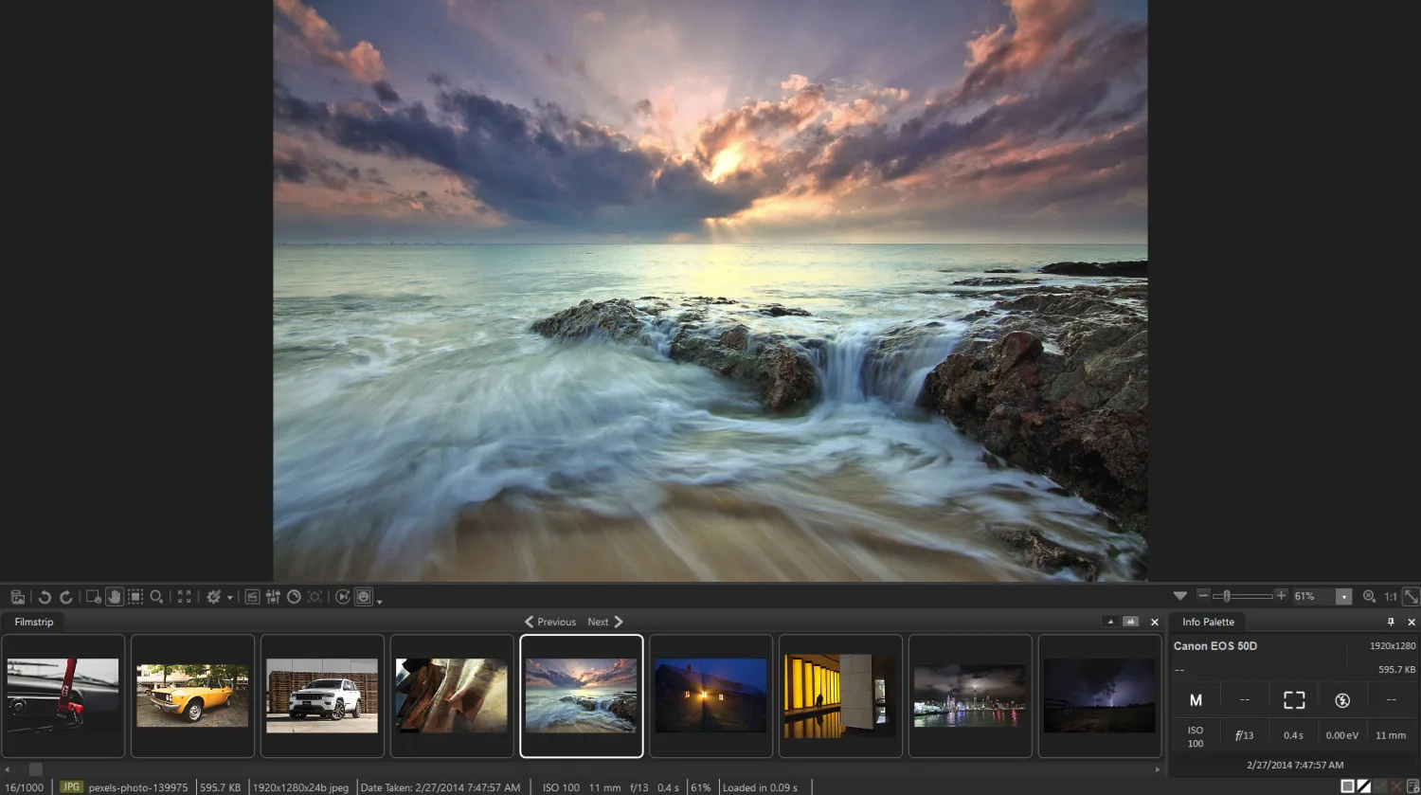Choose larger filmstrip thumbnail size
1421x795 pixels.
[1130, 622]
